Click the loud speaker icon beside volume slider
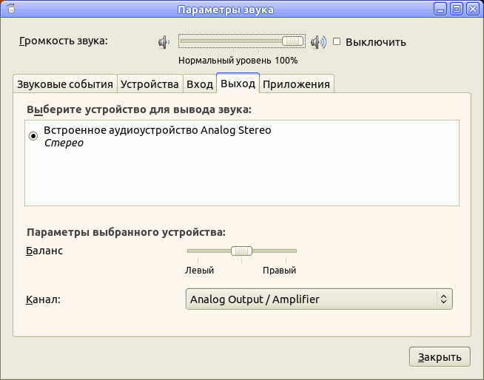484x380 pixels. coord(318,42)
